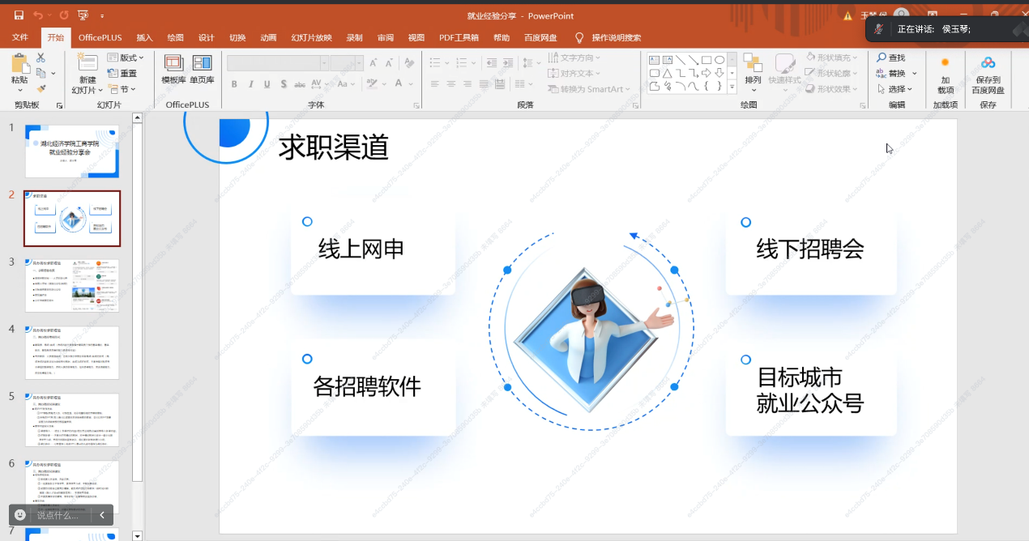Click the Undo arrow icon
This screenshot has width=1029, height=541.
38,15
